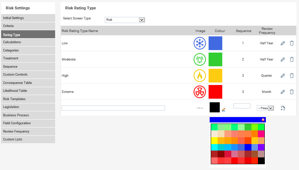Expand the review frequency dropdown in new row
The height and width of the screenshot is (170, 299).
coord(265,108)
